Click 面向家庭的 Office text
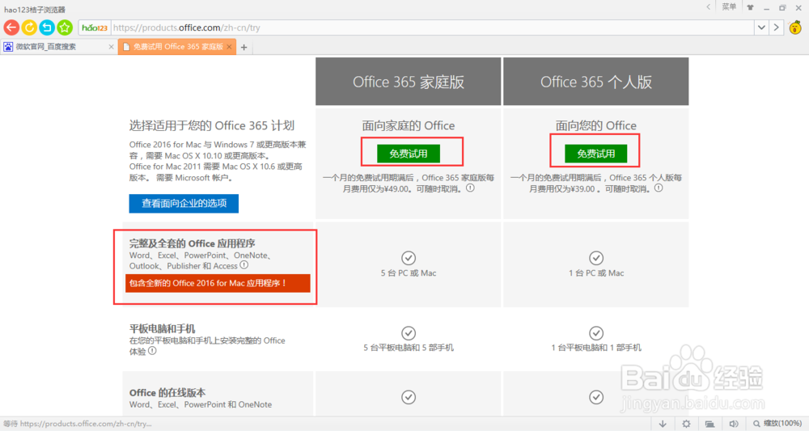Viewport: 809px width, 431px height. [408, 126]
